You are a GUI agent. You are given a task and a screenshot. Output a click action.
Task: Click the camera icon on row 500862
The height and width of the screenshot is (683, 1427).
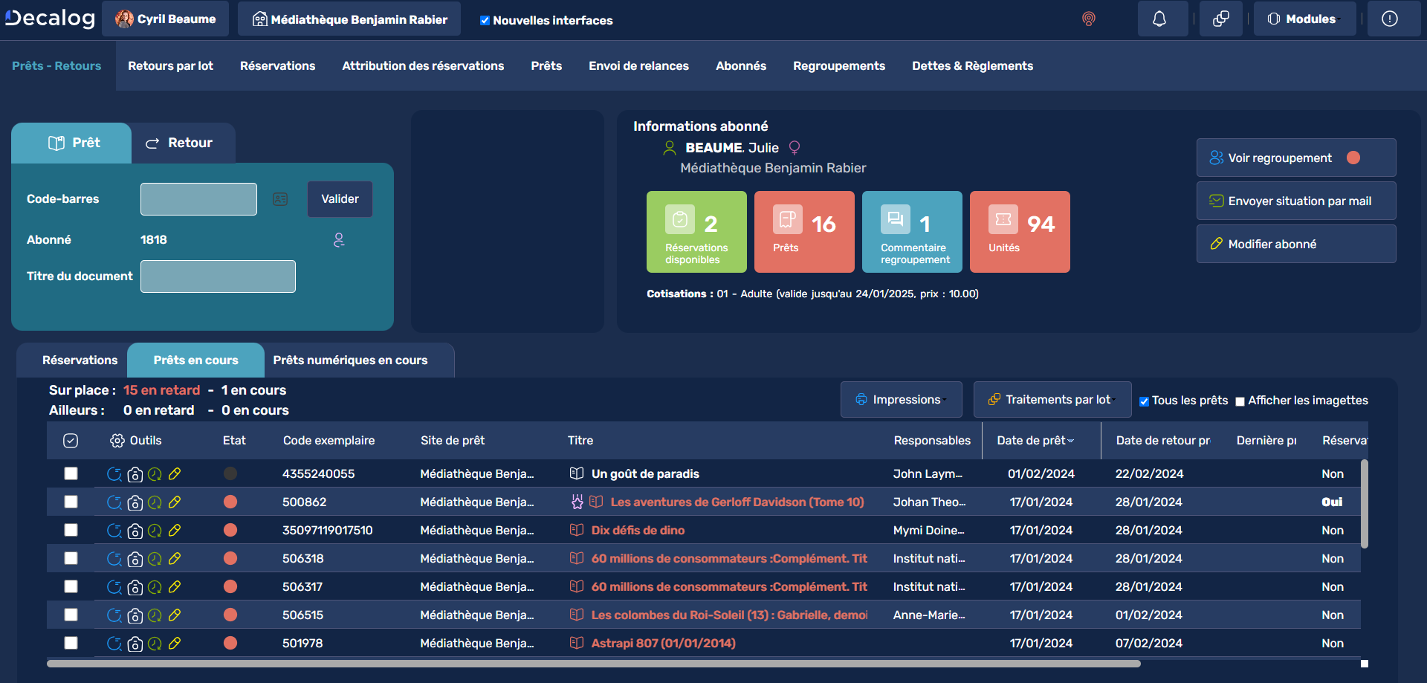[x=135, y=502]
